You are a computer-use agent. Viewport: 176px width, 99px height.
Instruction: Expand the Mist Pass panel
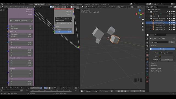coord(154,66)
